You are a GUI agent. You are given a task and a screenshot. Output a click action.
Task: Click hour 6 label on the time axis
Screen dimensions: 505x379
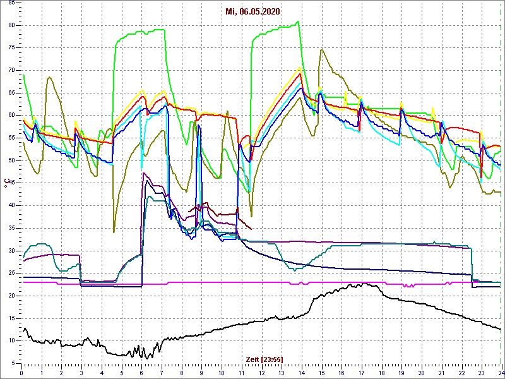(141, 371)
